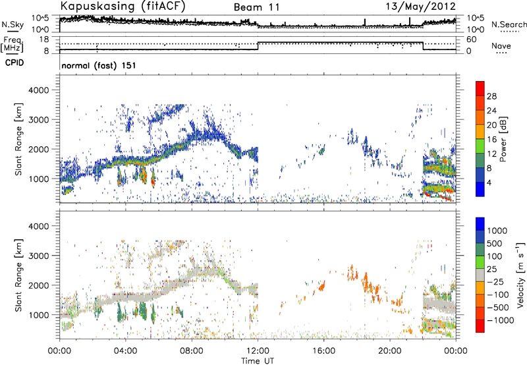Click the green velocity patch near 05:00
527x365 pixels.
tap(142, 312)
